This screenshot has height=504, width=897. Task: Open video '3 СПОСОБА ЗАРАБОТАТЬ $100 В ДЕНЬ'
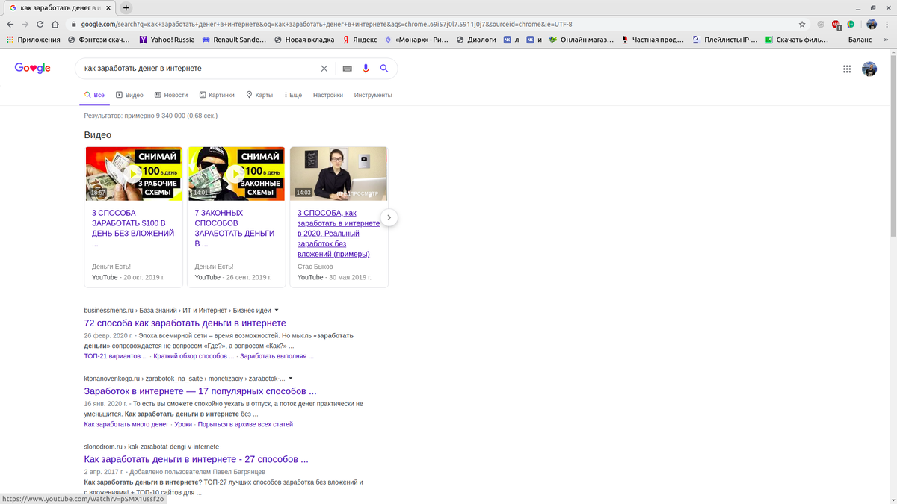pos(133,228)
